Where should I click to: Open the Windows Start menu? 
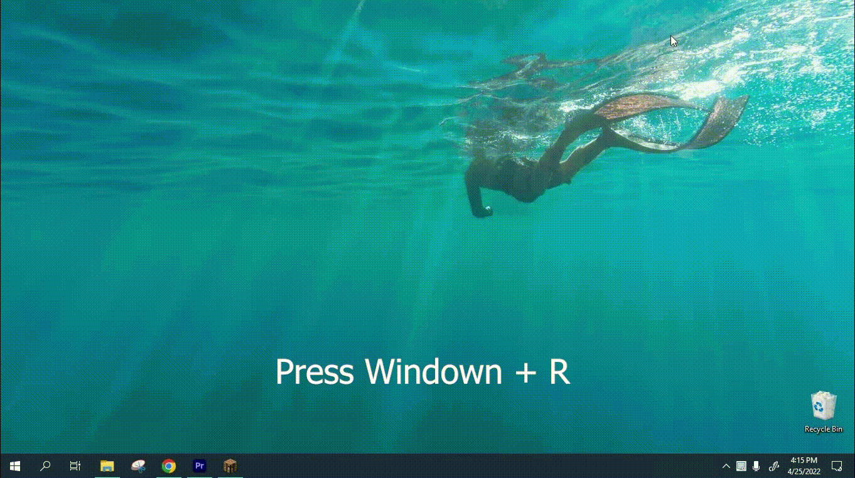[x=15, y=466]
